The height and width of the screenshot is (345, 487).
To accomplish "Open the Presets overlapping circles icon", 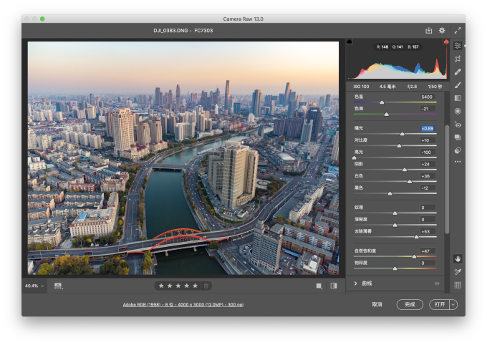I will [458, 150].
